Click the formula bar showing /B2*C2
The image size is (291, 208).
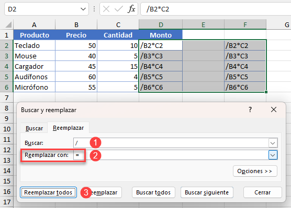tap(215, 9)
